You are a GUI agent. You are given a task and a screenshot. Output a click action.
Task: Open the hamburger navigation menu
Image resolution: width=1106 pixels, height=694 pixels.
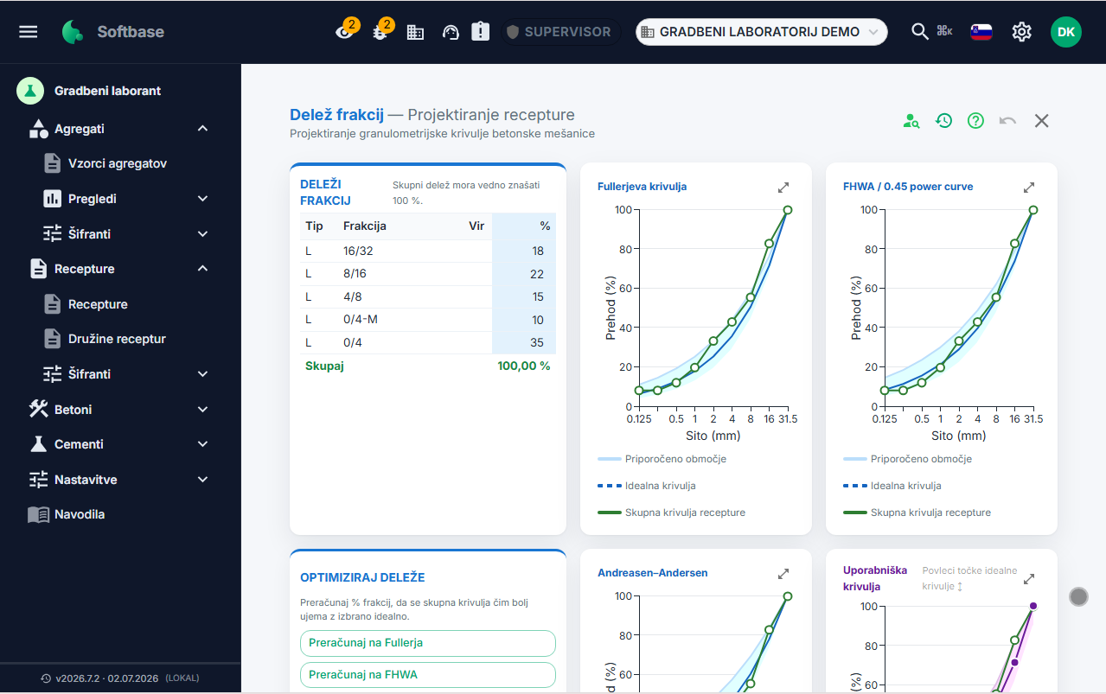pyautogui.click(x=29, y=32)
